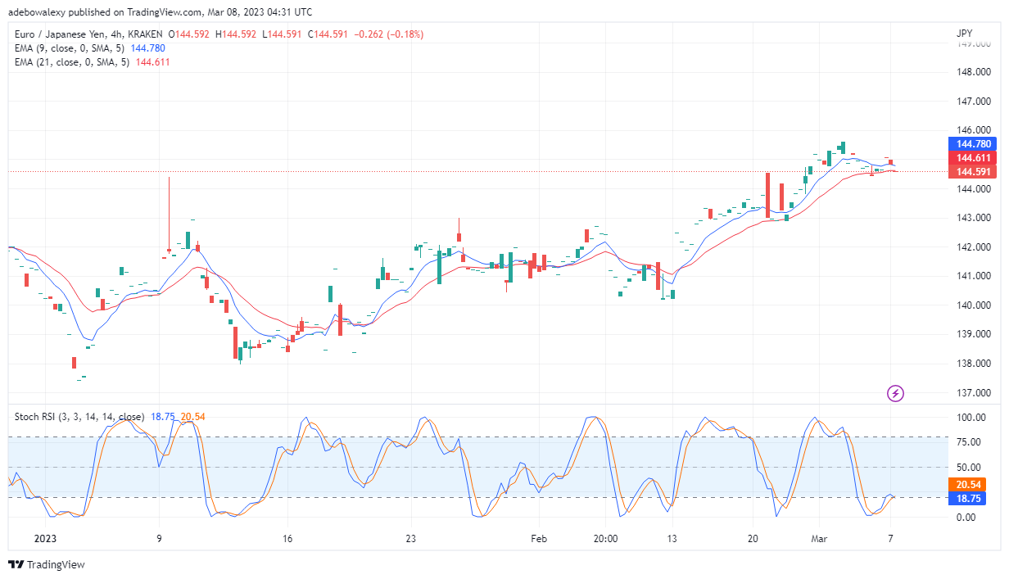Viewport: 1009px width, 579px height.
Task: Click the Feb label on time axis
Action: (538, 538)
